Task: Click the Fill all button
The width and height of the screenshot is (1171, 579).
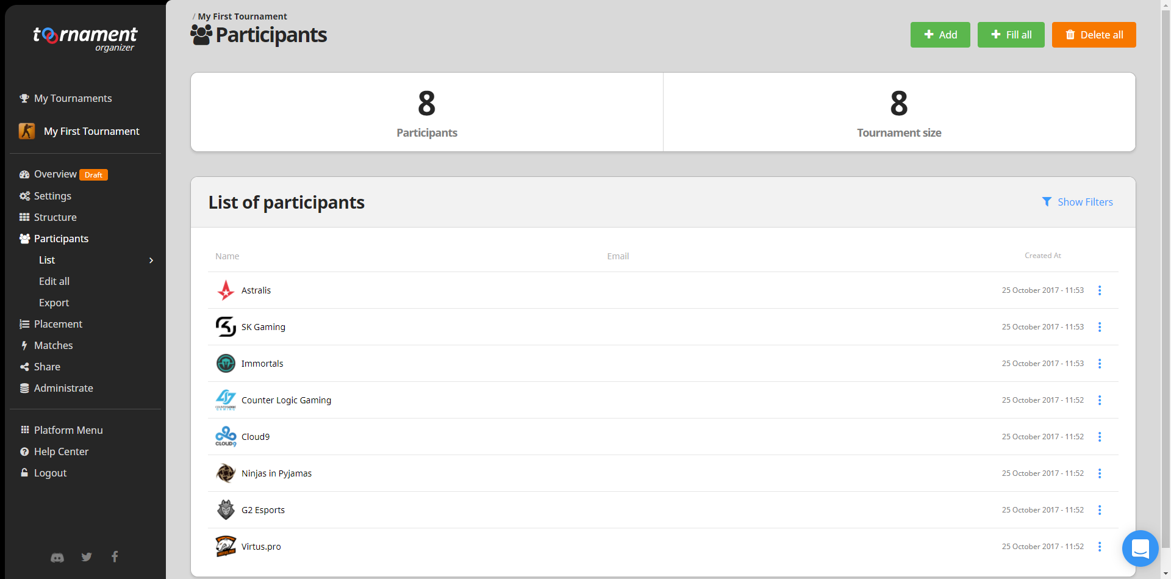Action: tap(1011, 35)
